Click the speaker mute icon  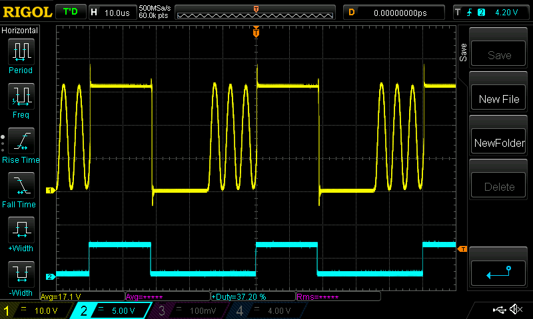516,310
